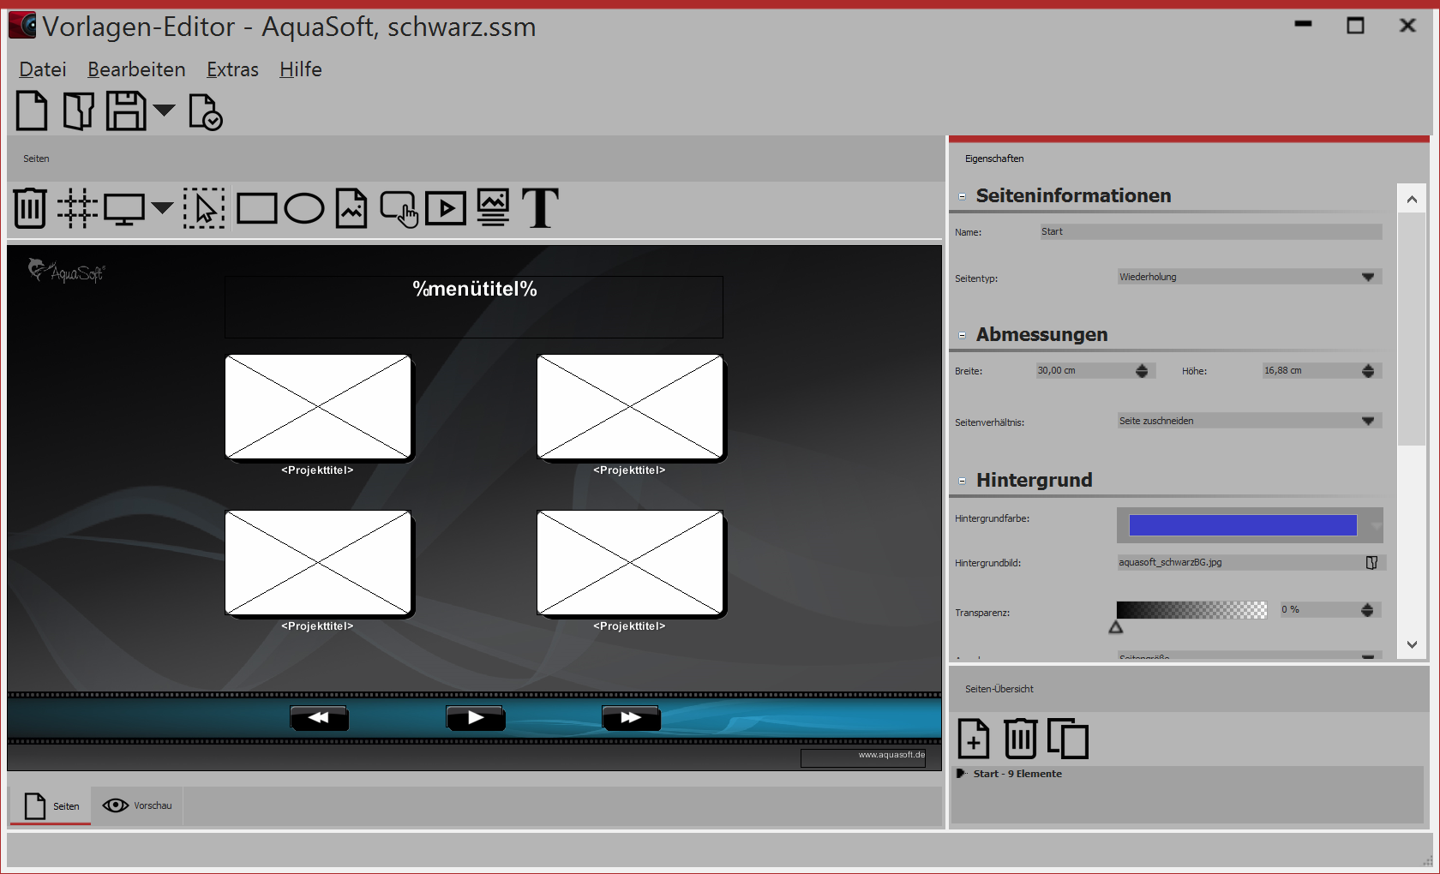
Task: Select the Ellipse drawing tool
Action: point(304,207)
